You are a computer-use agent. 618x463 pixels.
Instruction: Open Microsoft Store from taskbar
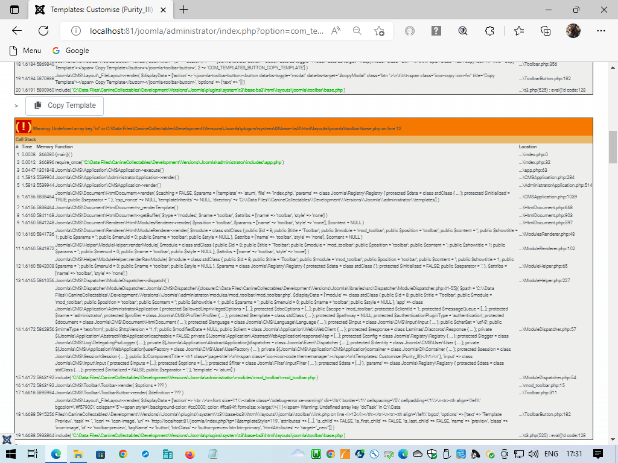coord(101,454)
